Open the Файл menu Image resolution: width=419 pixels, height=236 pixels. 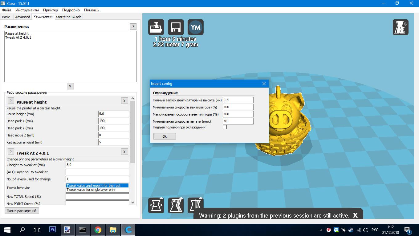pos(6,10)
